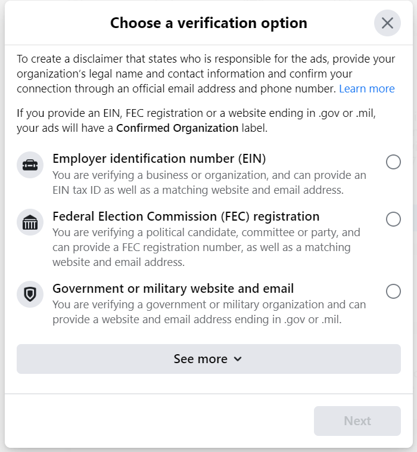Viewport: 417px width, 452px height.
Task: Select the Employer identification number radio button
Action: [x=393, y=162]
